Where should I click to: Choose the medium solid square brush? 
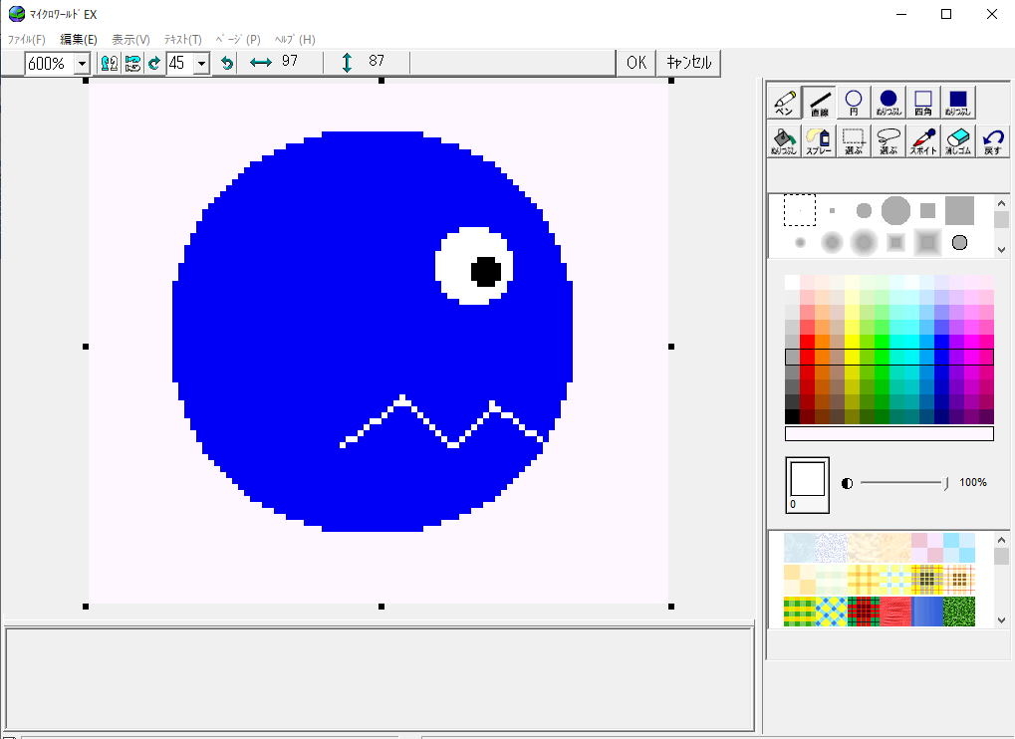(927, 210)
